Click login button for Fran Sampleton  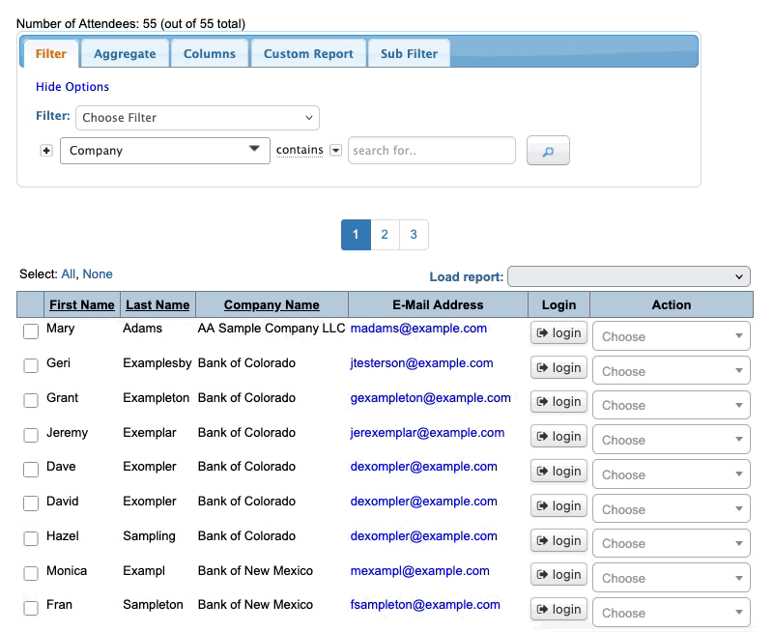558,610
